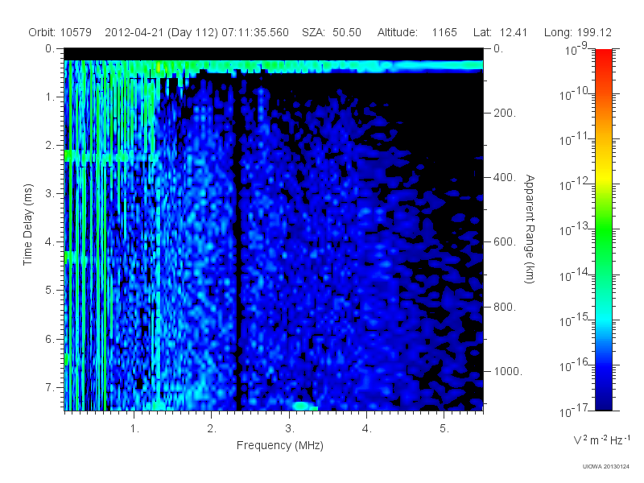644x483 pixels.
Task: Click the timestamp 07:11:35.560
Action: tap(255, 32)
